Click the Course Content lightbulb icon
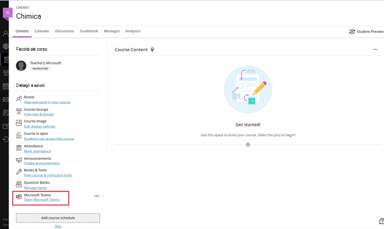Viewport: 384px width, 229px height. pos(153,50)
